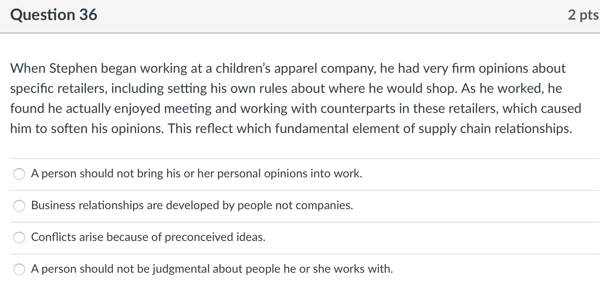
Task: Select the answer about personal opinions at work
Action: [197, 174]
